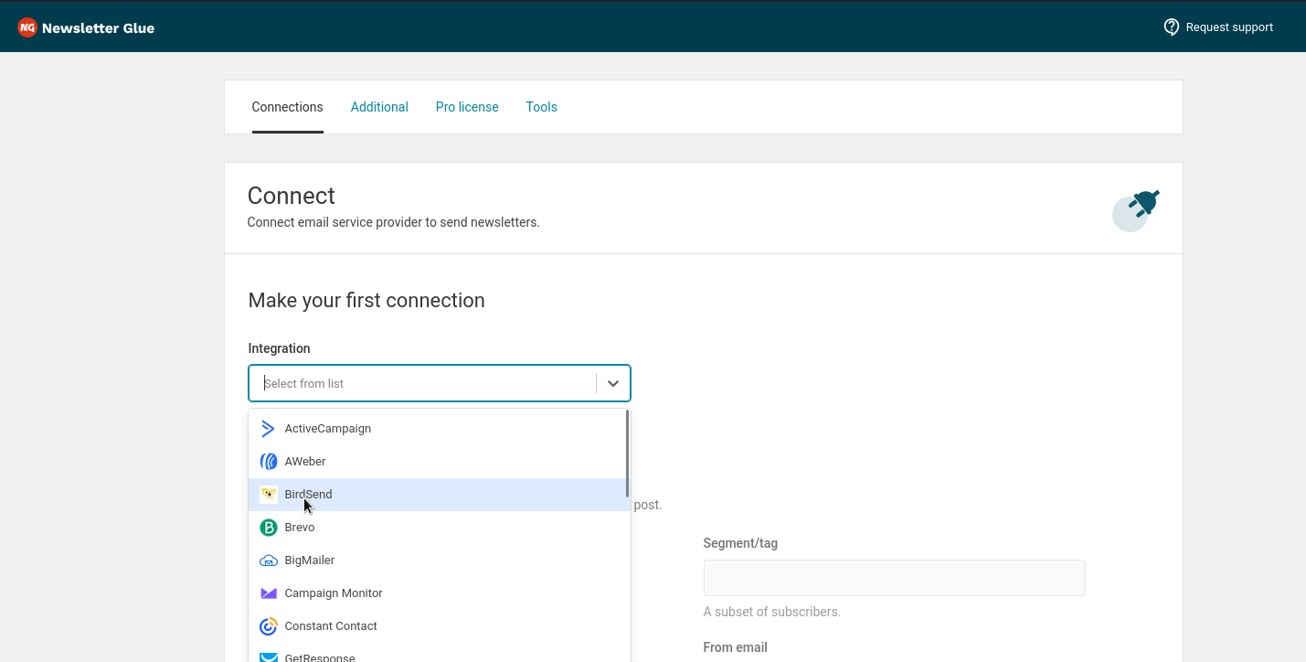Go to the Pro license tab
The width and height of the screenshot is (1306, 662).
[467, 107]
